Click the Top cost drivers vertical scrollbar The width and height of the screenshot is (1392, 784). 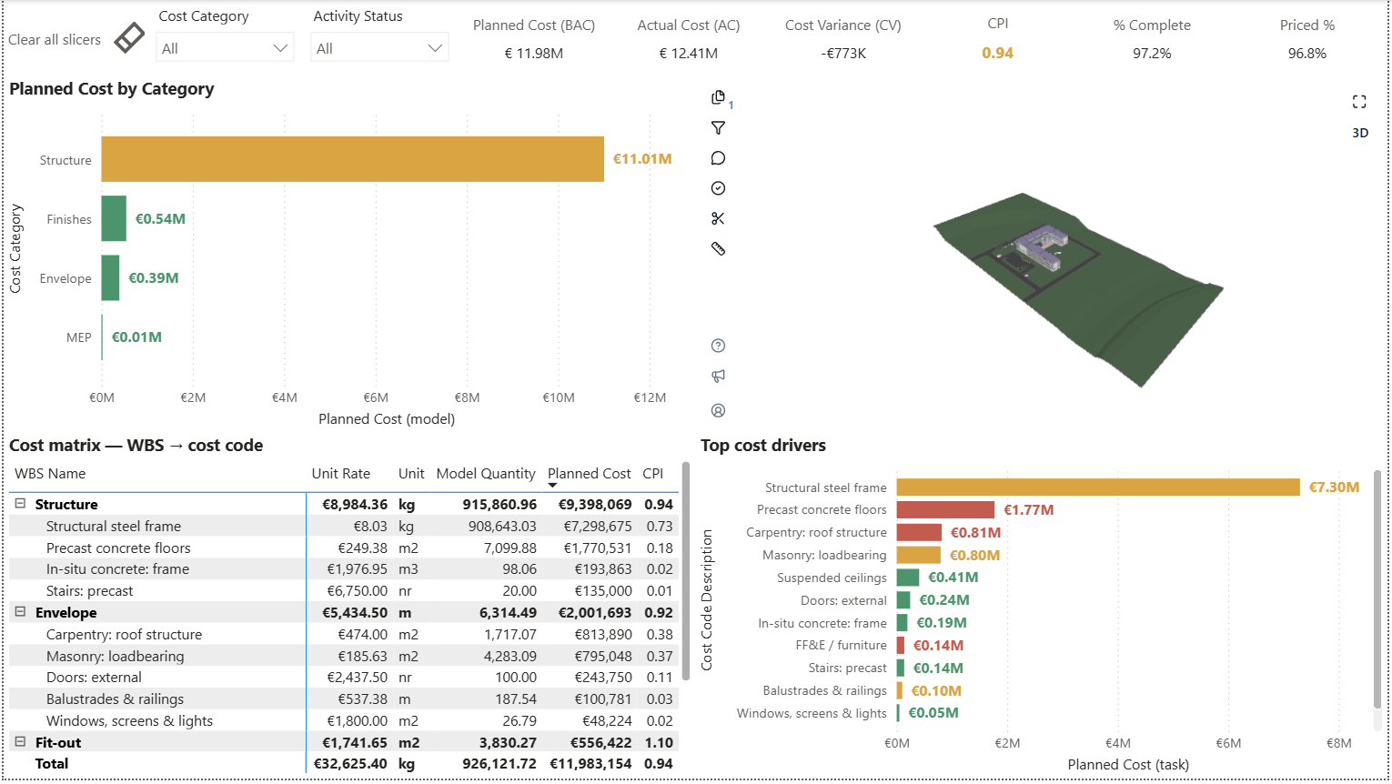[x=1377, y=589]
